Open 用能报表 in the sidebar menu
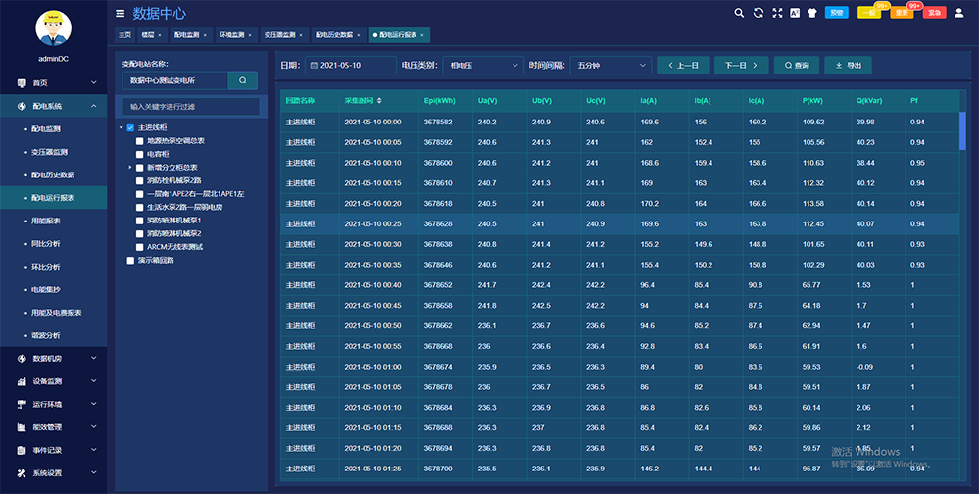This screenshot has width=980, height=494. click(x=46, y=221)
